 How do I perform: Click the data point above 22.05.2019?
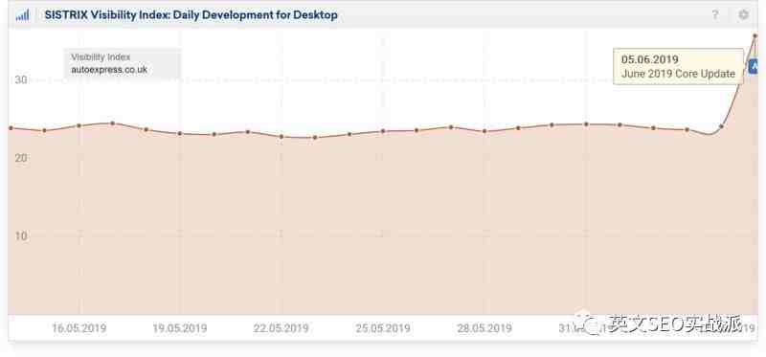click(282, 137)
